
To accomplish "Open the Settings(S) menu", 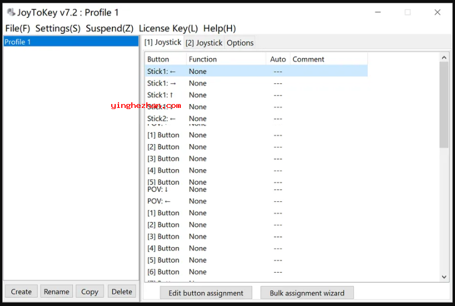I will 58,28.
